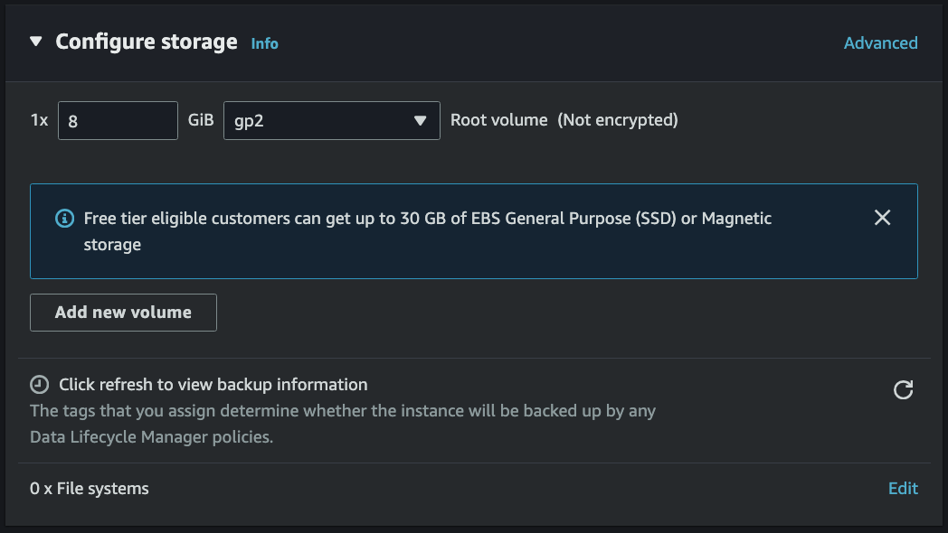The height and width of the screenshot is (533, 948).
Task: Click the Not encrypted status text
Action: point(618,119)
